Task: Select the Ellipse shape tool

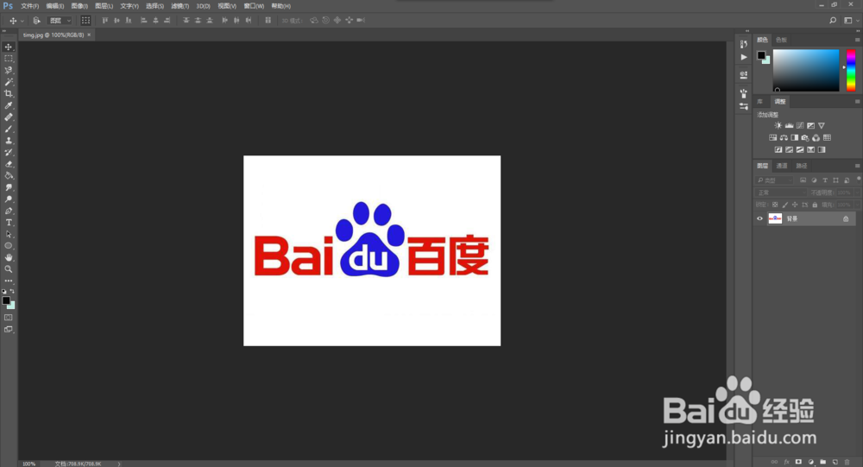Action: 9,246
